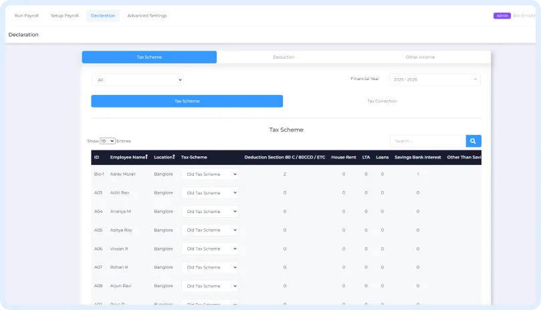Click the blue search magnifier button
Screen dimensions: 541x310
pyautogui.click(x=473, y=141)
